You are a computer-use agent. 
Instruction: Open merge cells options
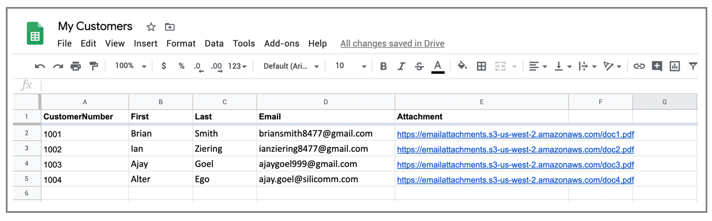click(x=505, y=66)
